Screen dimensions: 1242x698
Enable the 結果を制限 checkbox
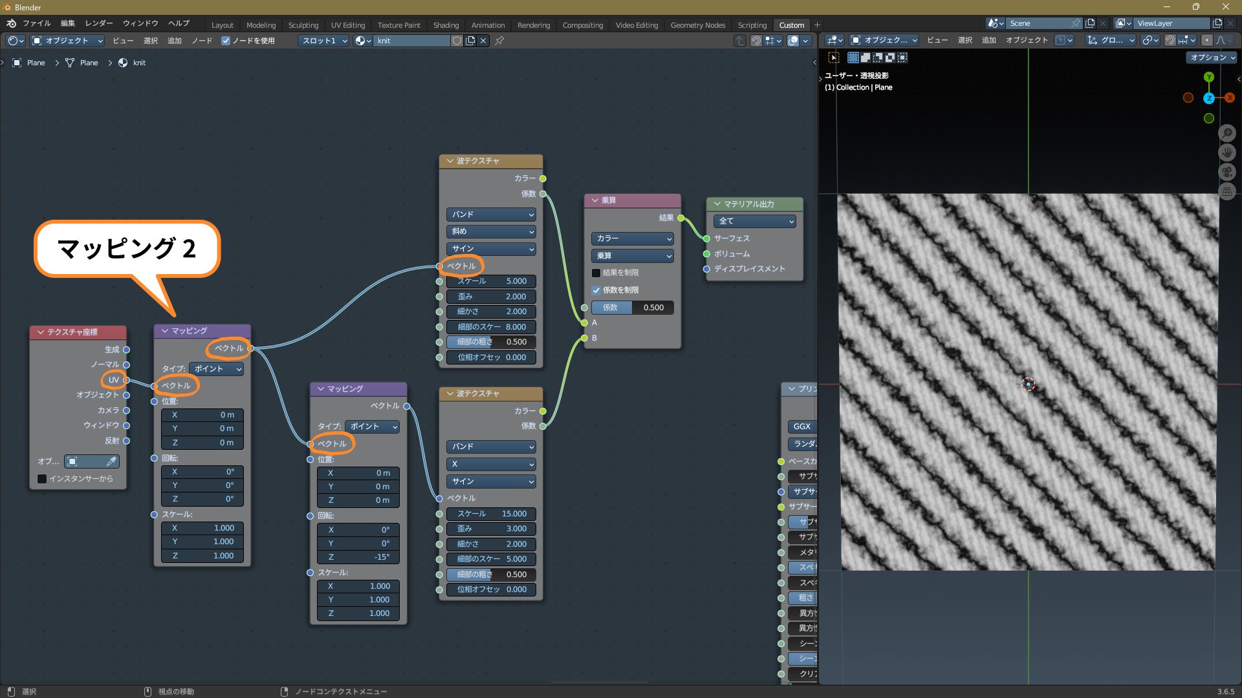596,273
